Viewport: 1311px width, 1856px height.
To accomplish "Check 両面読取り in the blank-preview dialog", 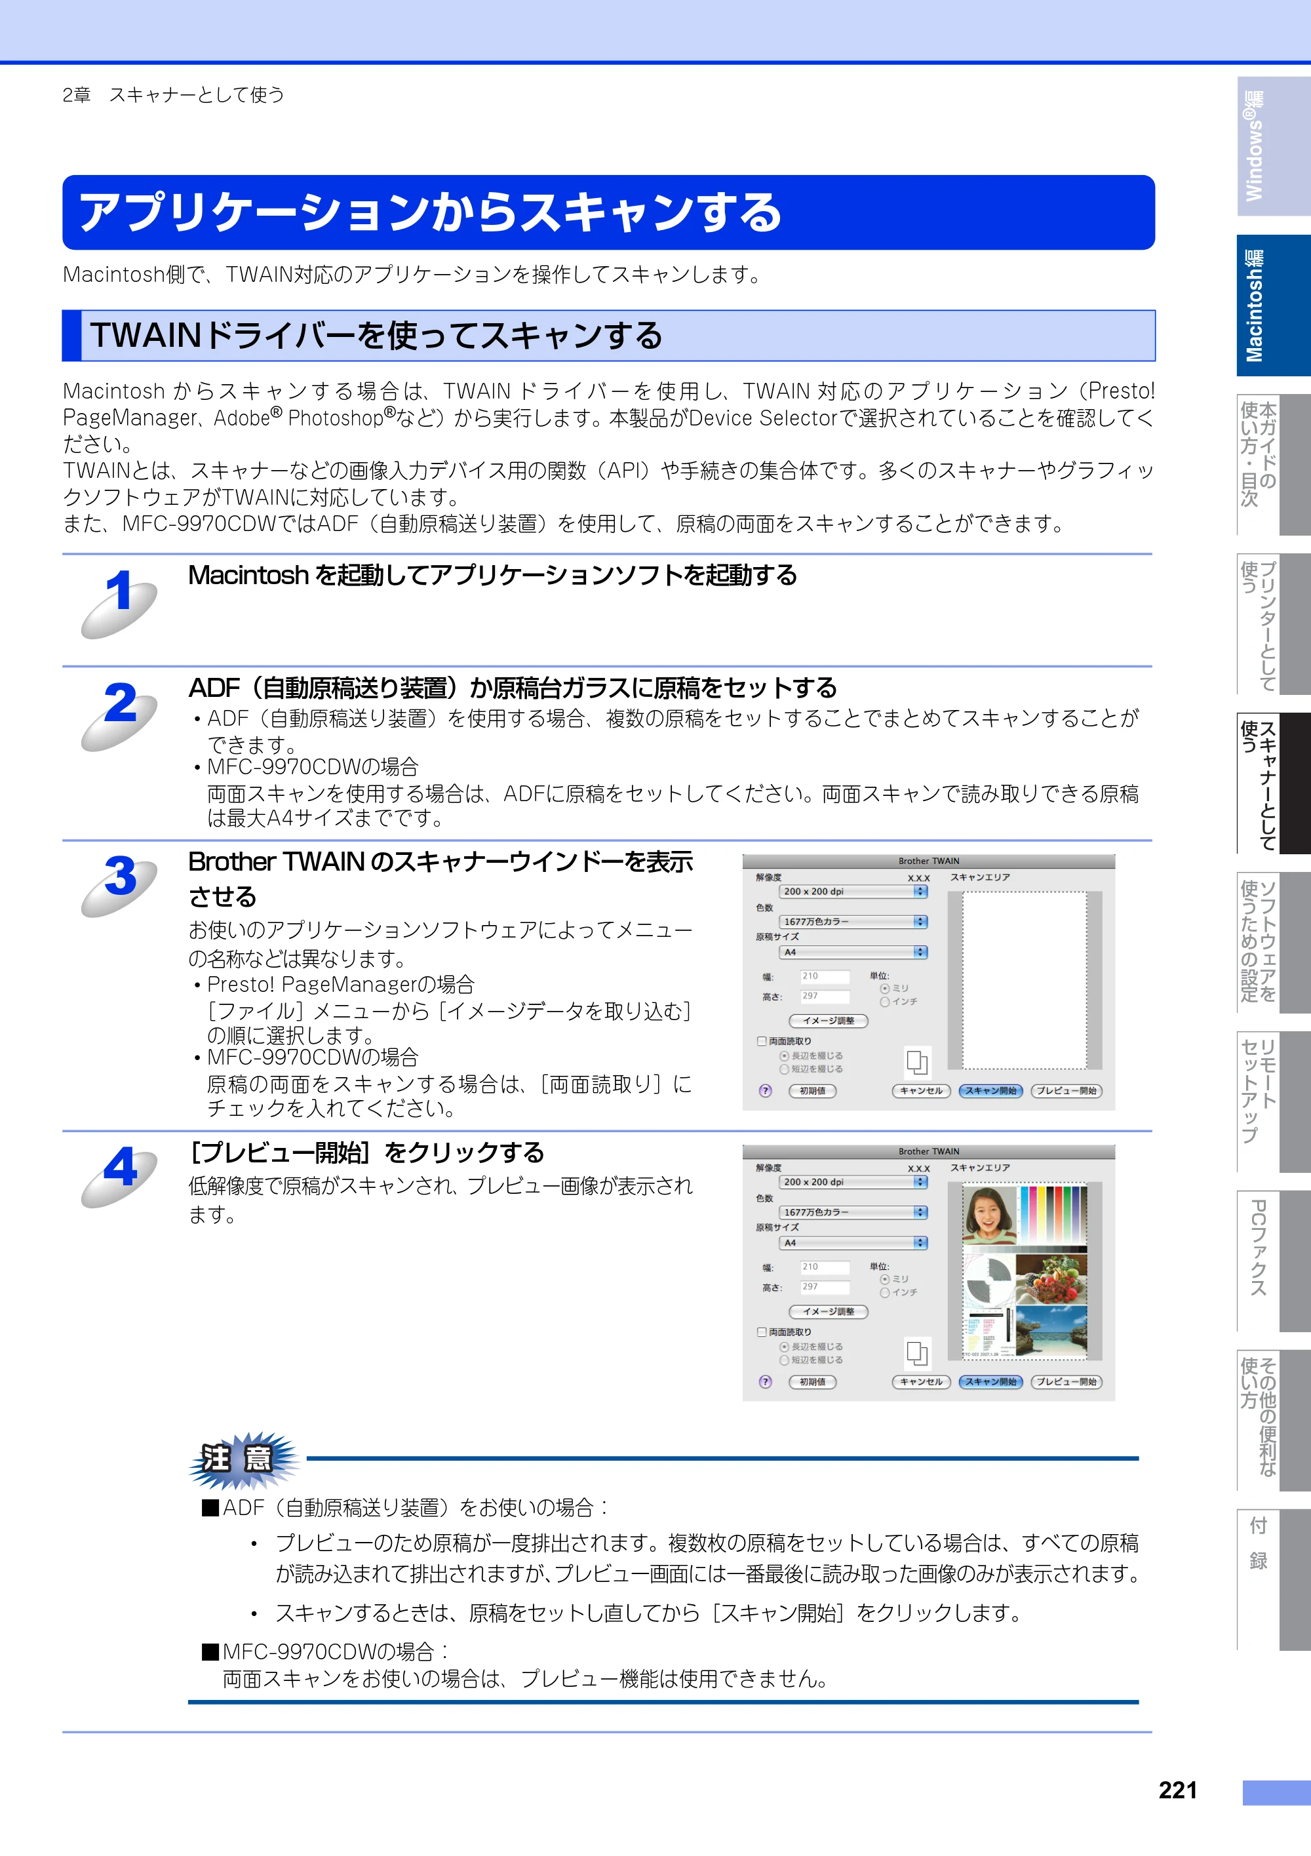I will click(x=762, y=1041).
